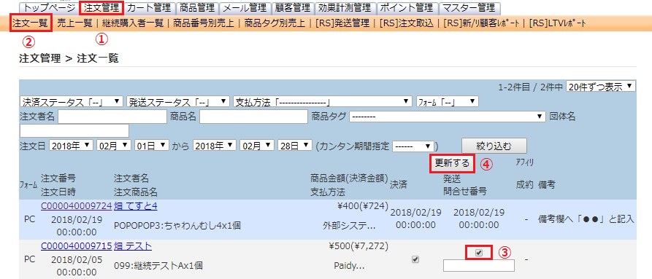Screen dimensions: 652x279
Task: Open the 決済ステータス dropdown
Action: (72, 101)
